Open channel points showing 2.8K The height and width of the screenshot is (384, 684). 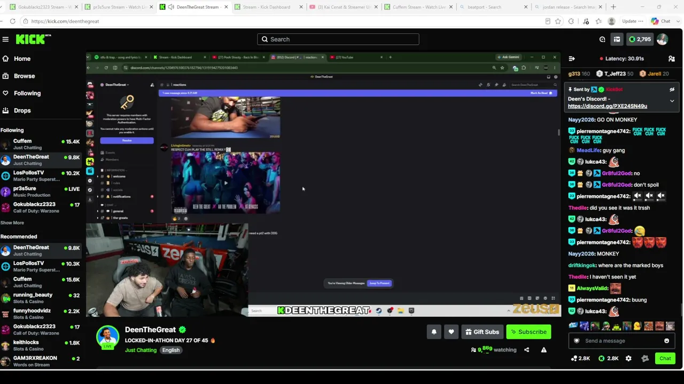[x=580, y=358]
